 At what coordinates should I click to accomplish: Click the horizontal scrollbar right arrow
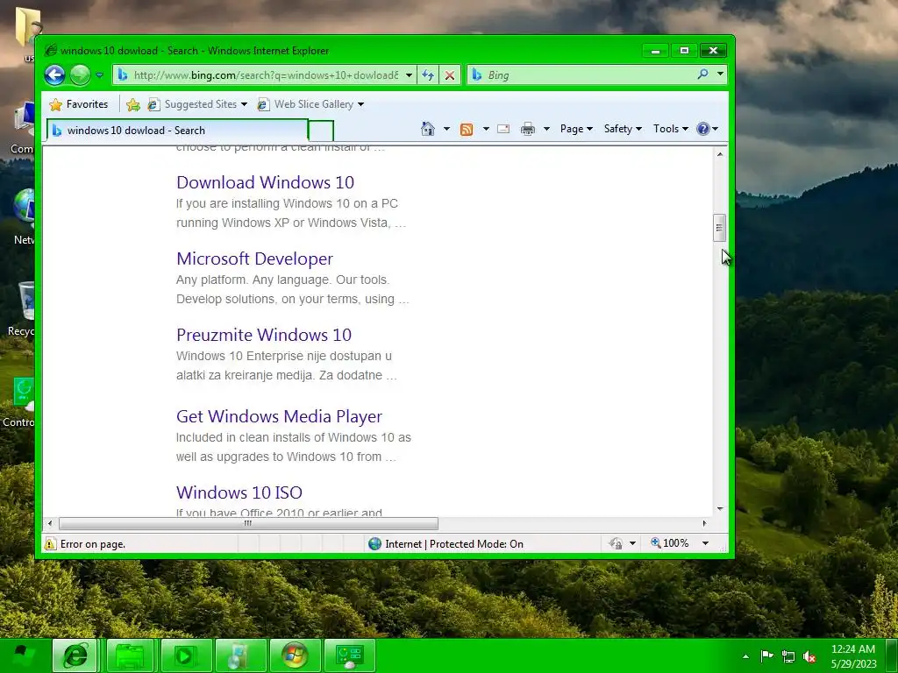pyautogui.click(x=704, y=523)
